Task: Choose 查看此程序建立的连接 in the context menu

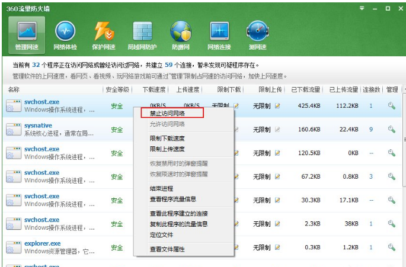Action: pos(178,214)
